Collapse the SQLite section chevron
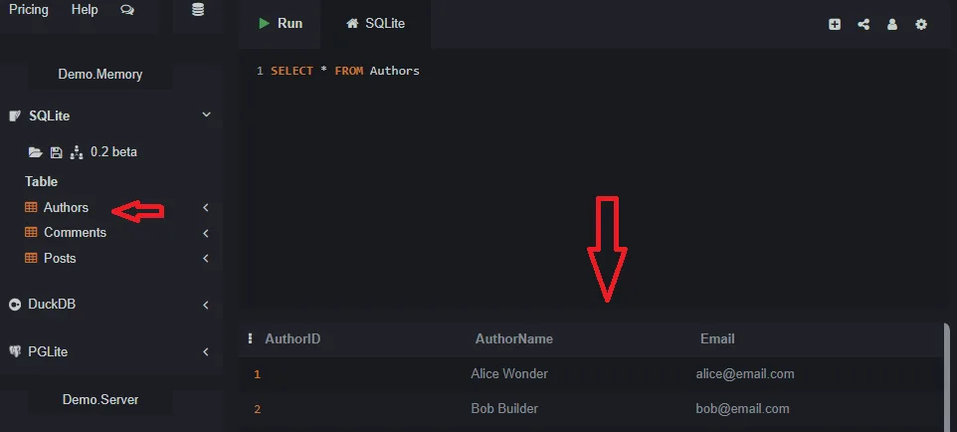 (206, 114)
